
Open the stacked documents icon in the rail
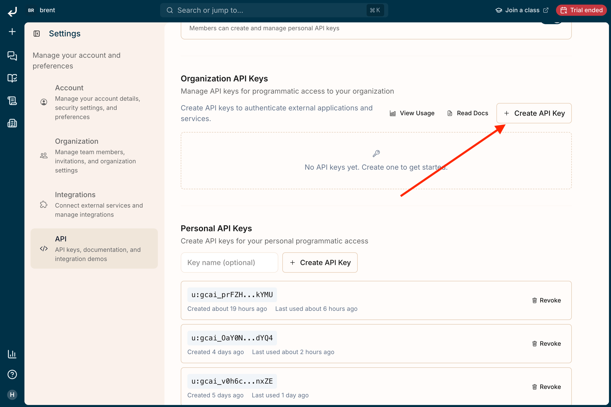tap(12, 101)
